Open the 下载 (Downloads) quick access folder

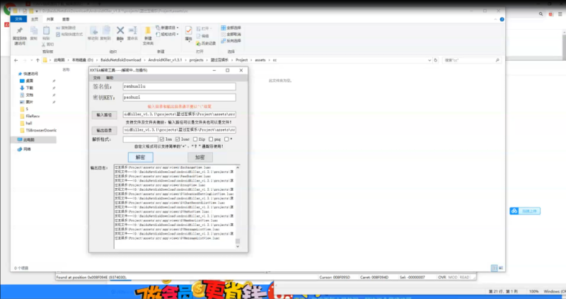(x=30, y=88)
